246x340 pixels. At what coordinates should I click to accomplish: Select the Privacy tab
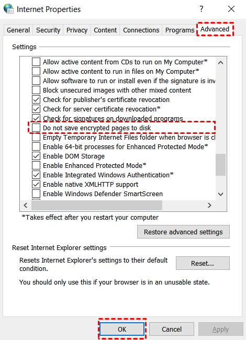tap(77, 30)
